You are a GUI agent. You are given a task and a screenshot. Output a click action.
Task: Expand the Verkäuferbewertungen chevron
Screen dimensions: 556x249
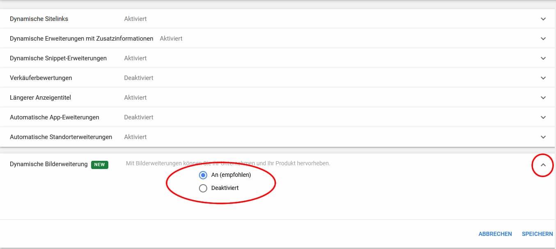[543, 78]
